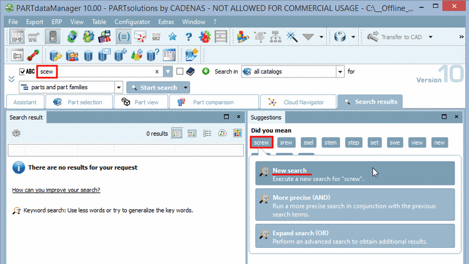Click the green plus add search icon
The height and width of the screenshot is (264, 469).
pos(206,71)
